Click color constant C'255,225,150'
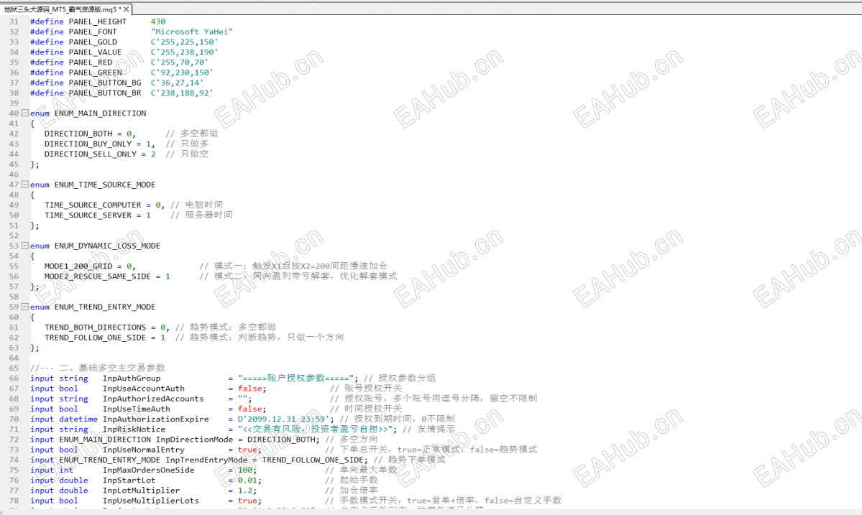Image resolution: width=862 pixels, height=515 pixels. click(x=184, y=42)
